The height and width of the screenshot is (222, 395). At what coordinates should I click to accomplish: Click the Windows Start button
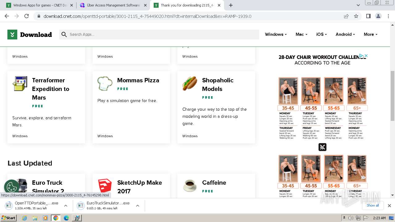[8, 218]
